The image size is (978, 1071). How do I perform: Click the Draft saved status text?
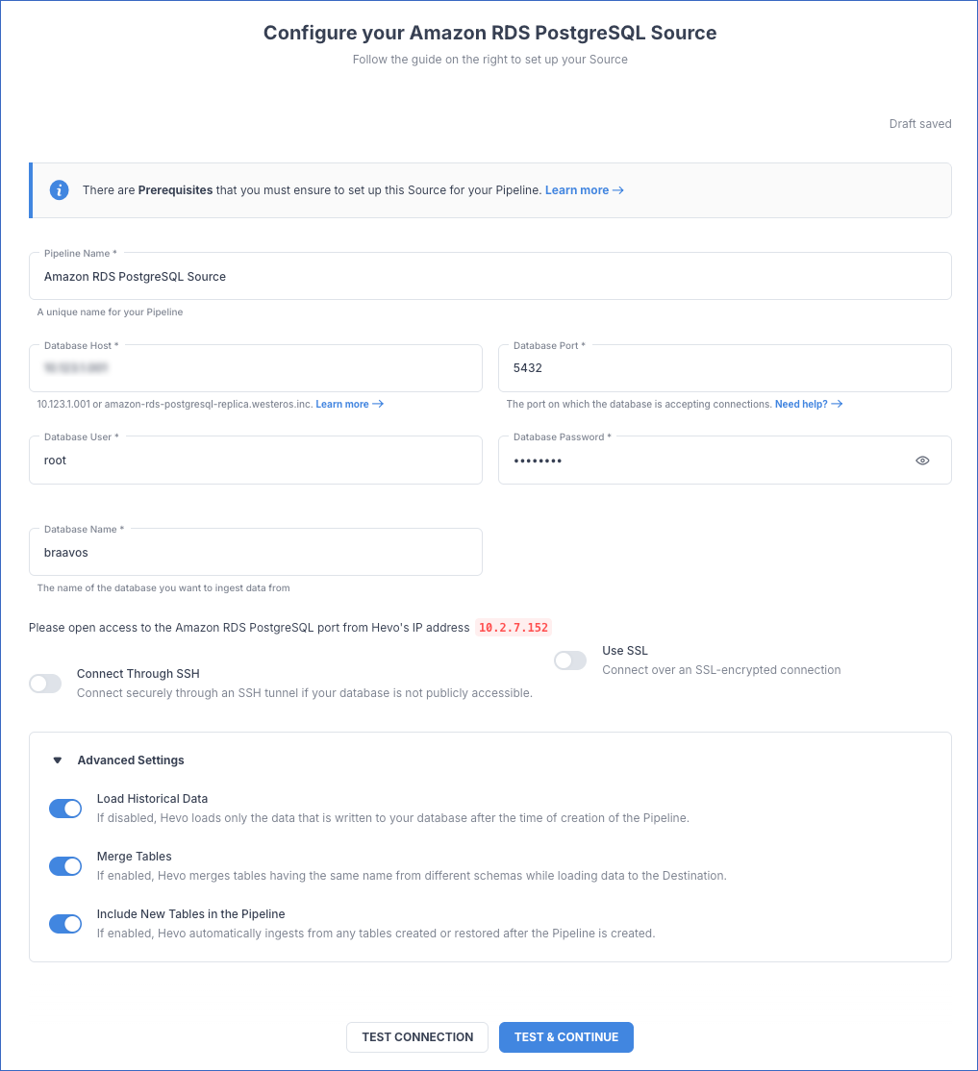pos(920,124)
